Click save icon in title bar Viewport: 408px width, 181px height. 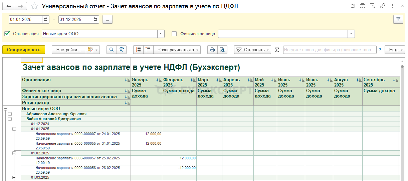click(352, 6)
